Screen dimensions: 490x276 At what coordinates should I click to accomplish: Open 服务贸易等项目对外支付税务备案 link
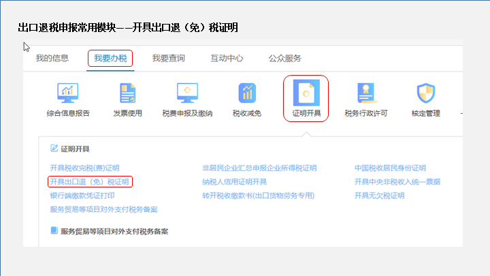(103, 209)
